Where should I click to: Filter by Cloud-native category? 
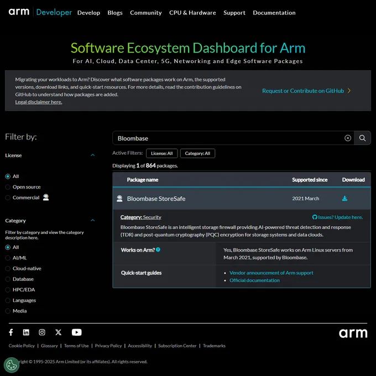pyautogui.click(x=8, y=269)
